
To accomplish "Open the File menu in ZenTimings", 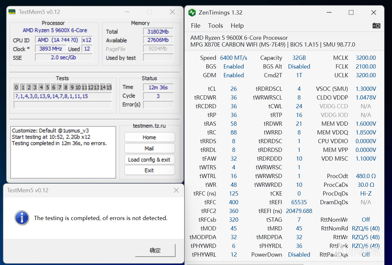I will 196,26.
